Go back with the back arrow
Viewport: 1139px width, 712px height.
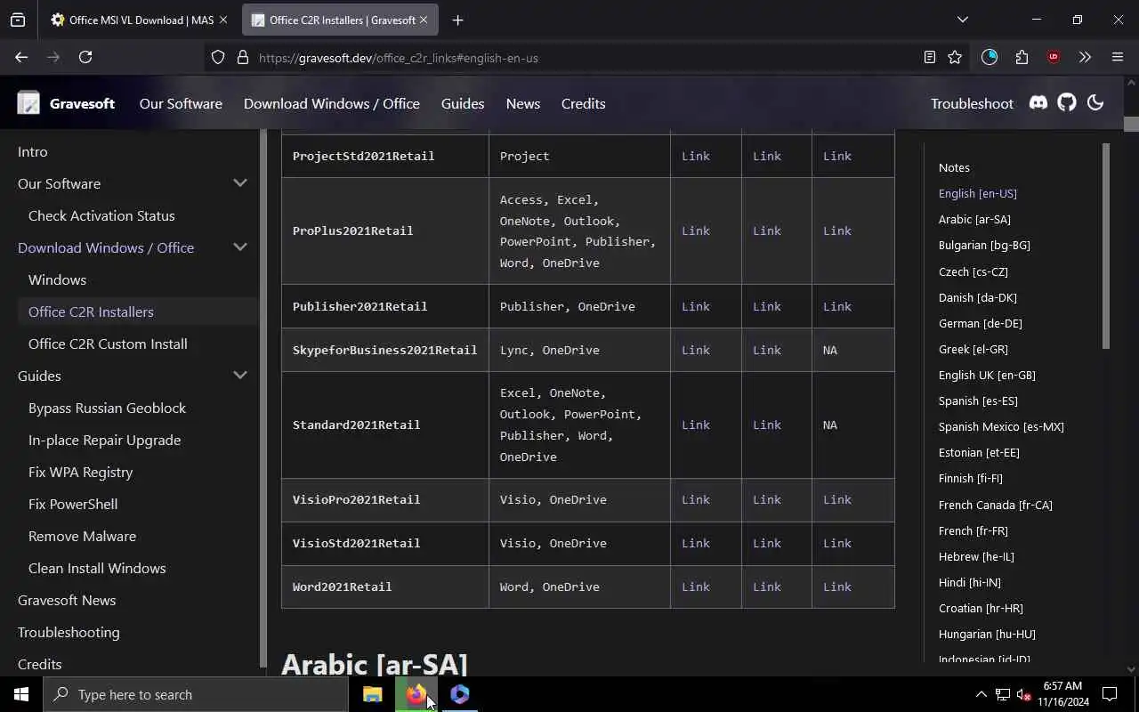tap(21, 57)
